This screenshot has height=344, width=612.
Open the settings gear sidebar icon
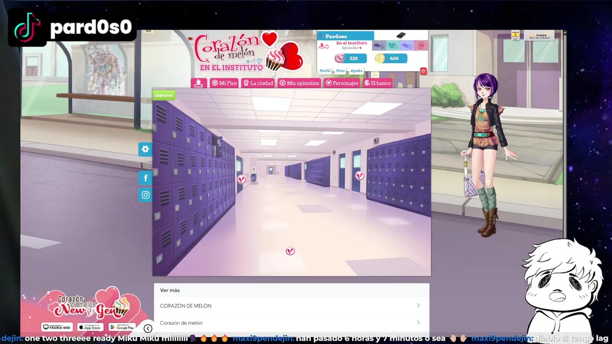click(x=145, y=149)
